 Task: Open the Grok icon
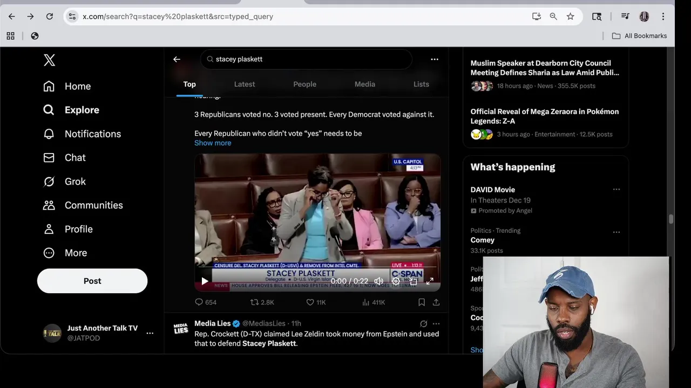click(49, 182)
